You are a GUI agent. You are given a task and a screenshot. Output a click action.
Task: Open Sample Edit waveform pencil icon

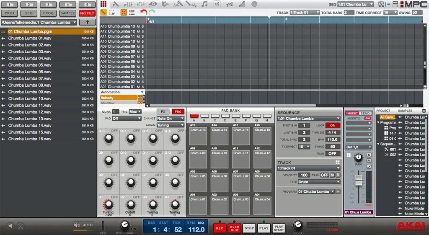click(191, 4)
